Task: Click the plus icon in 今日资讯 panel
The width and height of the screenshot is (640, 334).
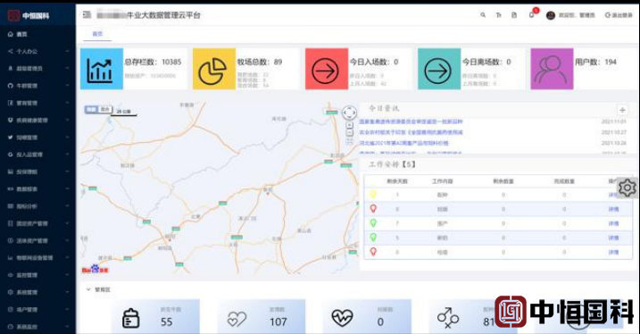Action: coord(622,110)
